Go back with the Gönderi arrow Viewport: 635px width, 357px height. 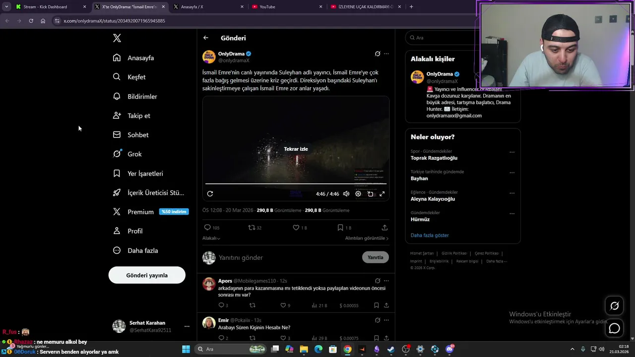click(206, 38)
